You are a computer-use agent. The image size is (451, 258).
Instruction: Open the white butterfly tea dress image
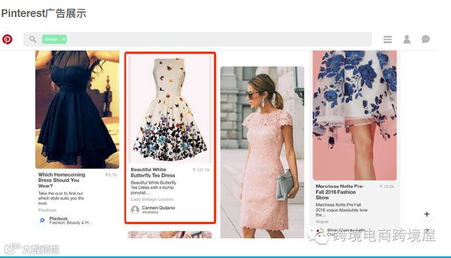[170, 109]
